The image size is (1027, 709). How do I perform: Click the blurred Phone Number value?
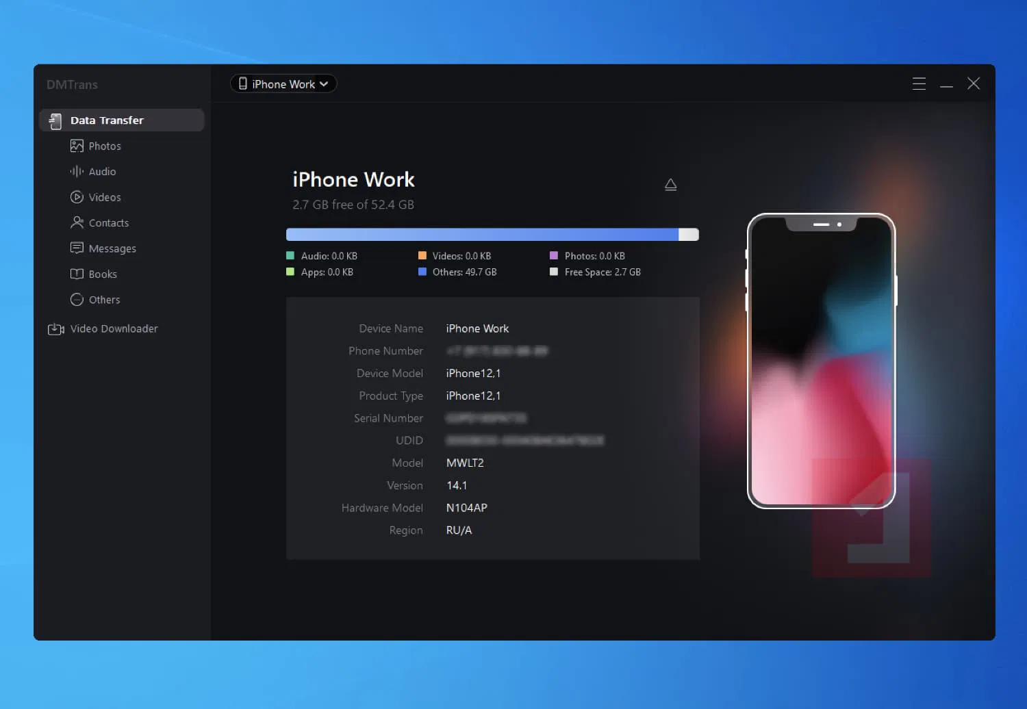click(x=497, y=351)
